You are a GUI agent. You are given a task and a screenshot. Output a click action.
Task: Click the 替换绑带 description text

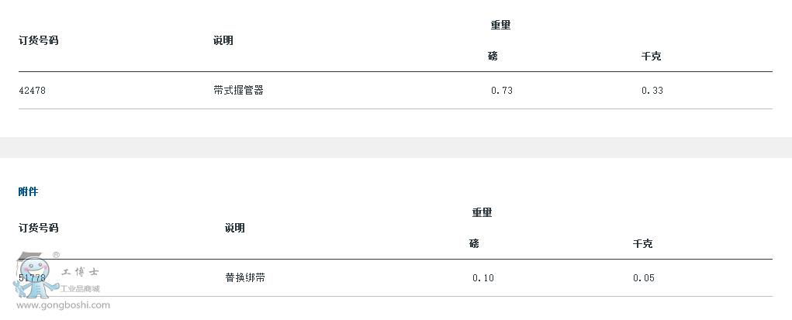[x=245, y=277]
